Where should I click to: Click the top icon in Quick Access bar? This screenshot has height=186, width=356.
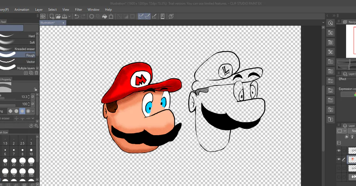331,23
